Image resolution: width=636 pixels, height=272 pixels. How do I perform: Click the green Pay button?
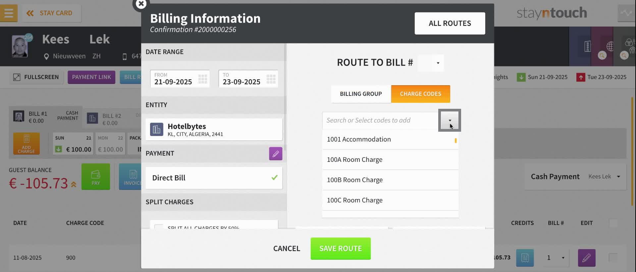(96, 177)
